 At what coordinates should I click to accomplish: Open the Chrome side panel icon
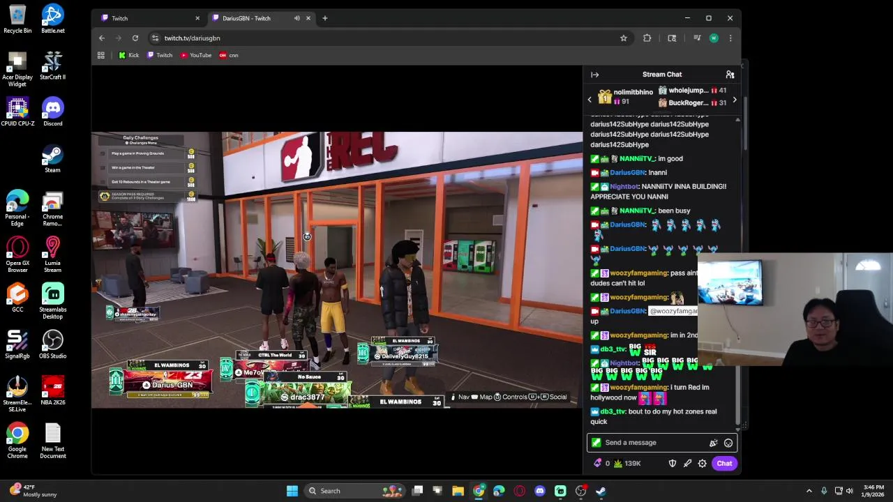[x=672, y=38]
